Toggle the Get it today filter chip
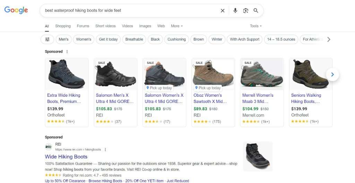 [x=108, y=40]
